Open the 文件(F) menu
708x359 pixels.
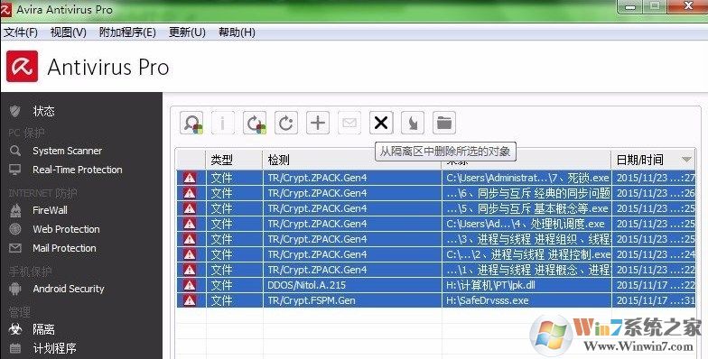coord(21,32)
